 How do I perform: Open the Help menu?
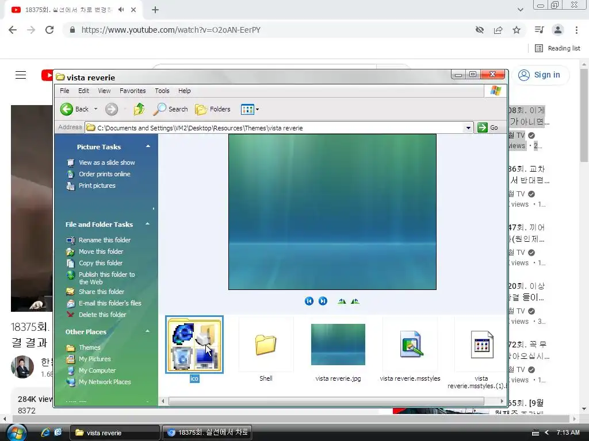[x=184, y=91]
